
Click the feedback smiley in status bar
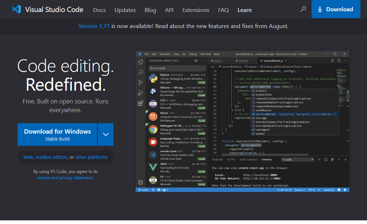click(339, 190)
